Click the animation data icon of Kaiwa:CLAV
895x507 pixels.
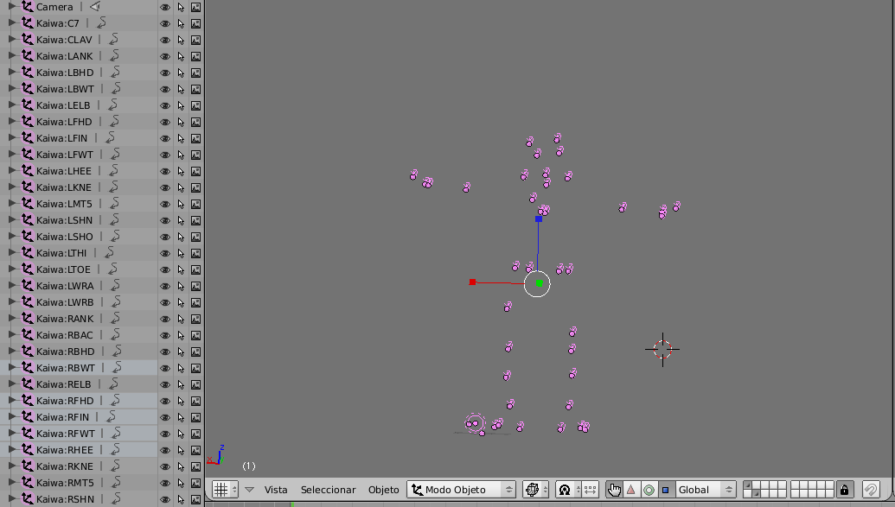click(113, 40)
